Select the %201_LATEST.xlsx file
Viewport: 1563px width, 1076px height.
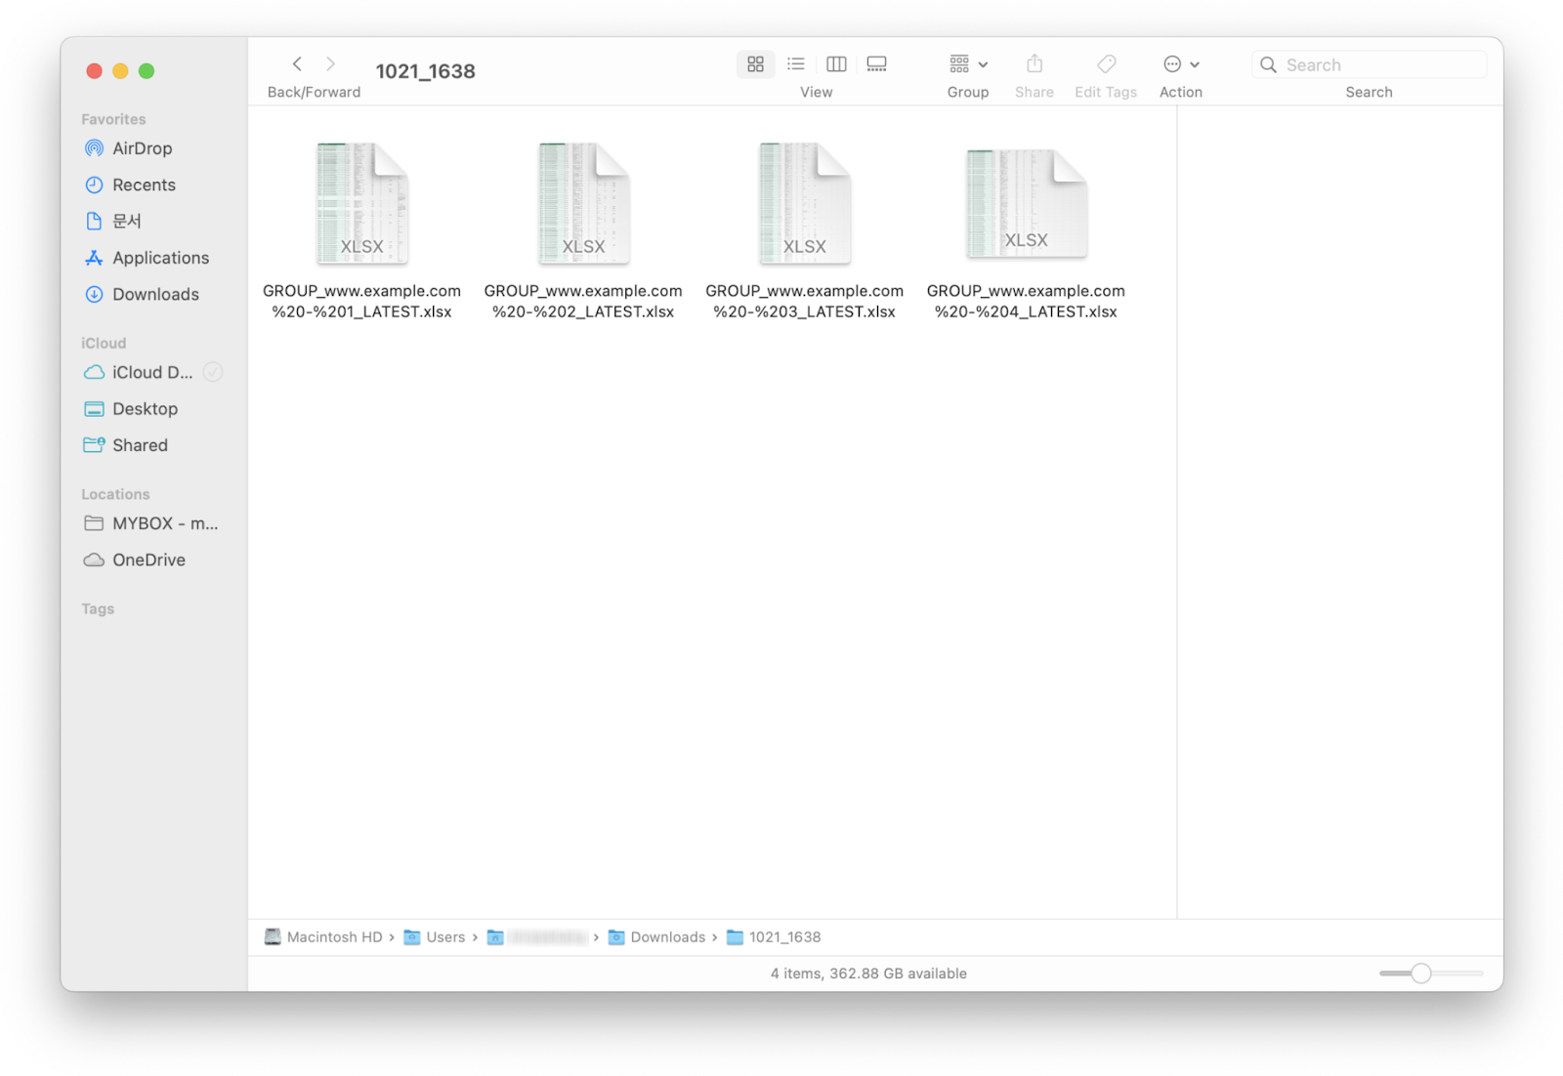click(x=361, y=204)
